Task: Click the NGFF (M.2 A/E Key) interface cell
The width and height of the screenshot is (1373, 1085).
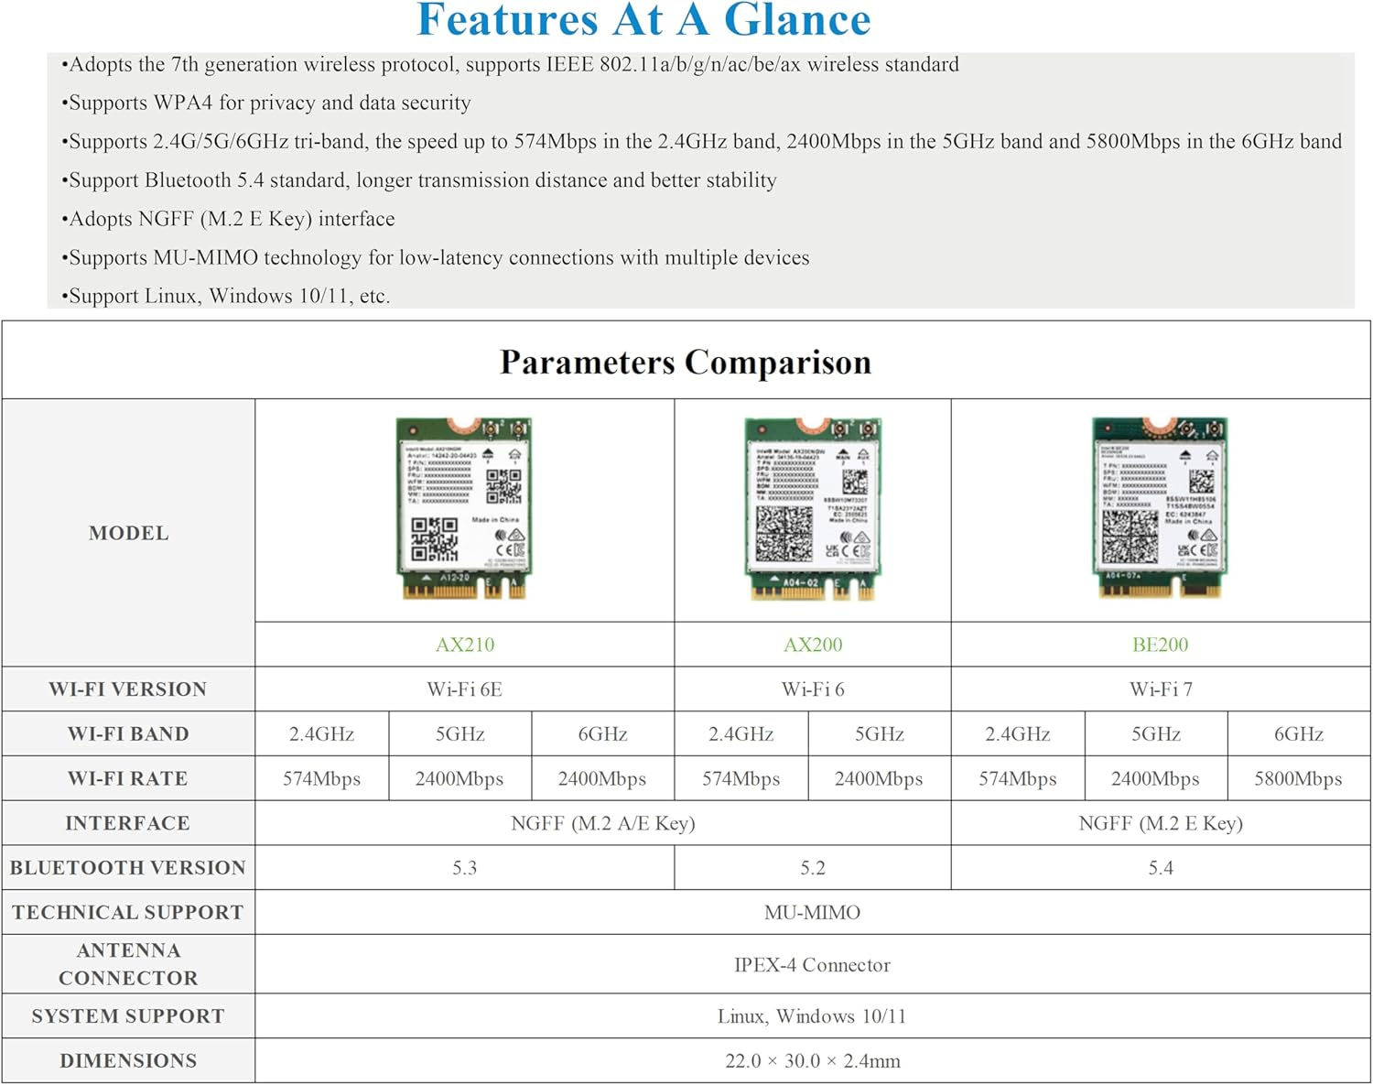Action: [x=602, y=823]
